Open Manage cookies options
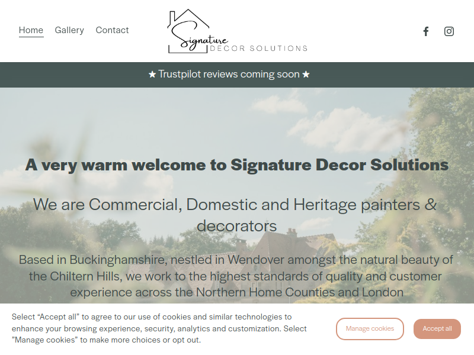 [x=370, y=328]
